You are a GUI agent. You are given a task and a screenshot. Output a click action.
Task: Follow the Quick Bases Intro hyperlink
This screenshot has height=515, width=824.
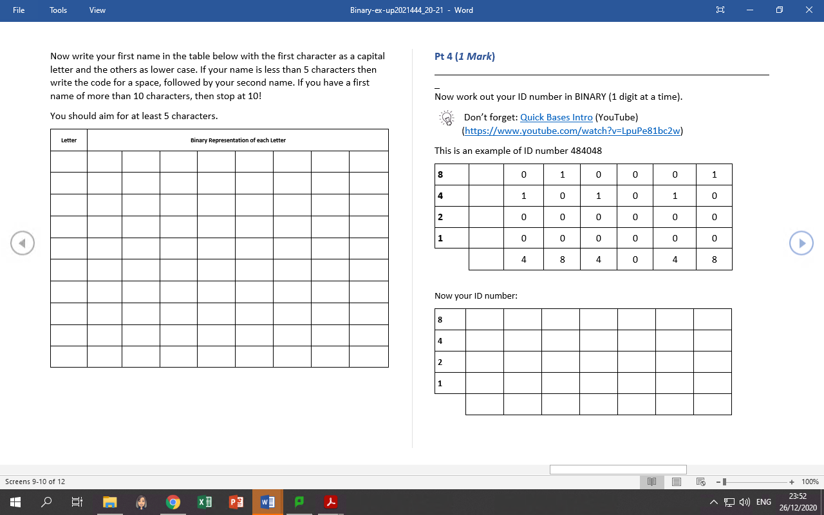pyautogui.click(x=556, y=117)
